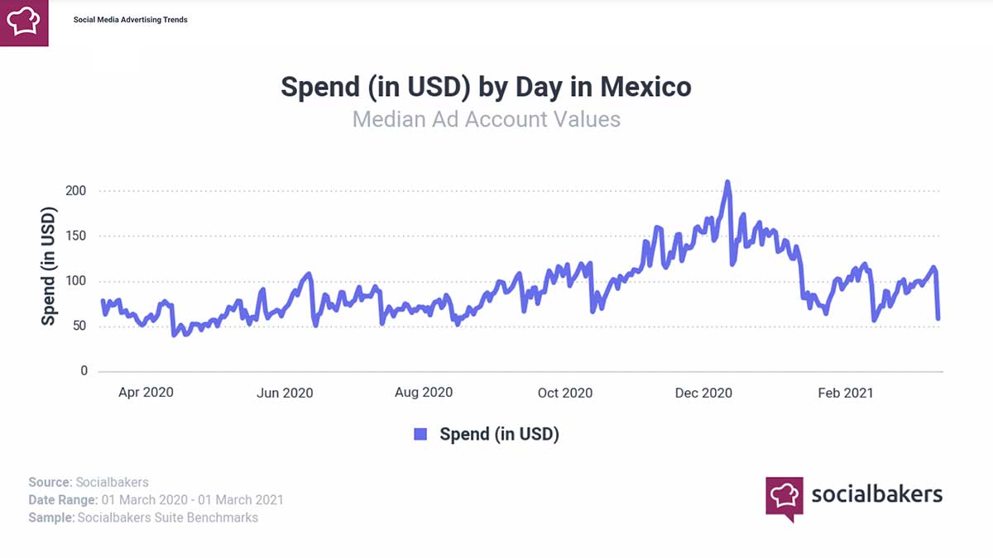This screenshot has height=558, width=993.
Task: Click the purple Spend legend color square
Action: click(x=420, y=434)
